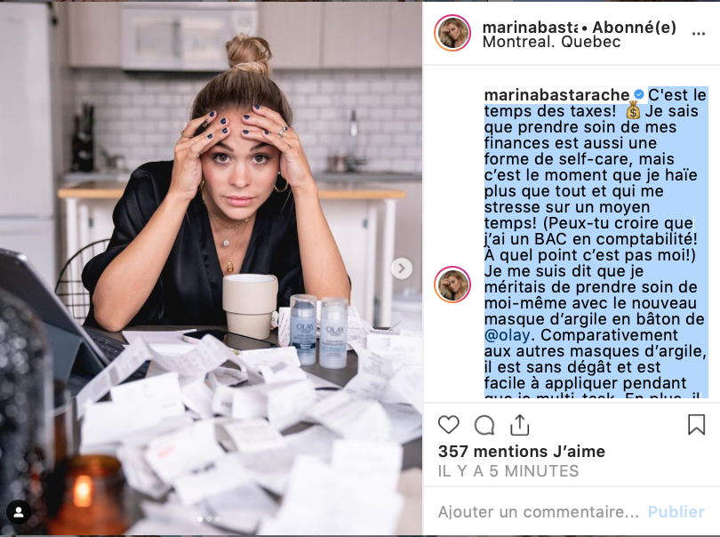Go to the next photo with the arrow
This screenshot has width=720, height=537.
pyautogui.click(x=401, y=268)
